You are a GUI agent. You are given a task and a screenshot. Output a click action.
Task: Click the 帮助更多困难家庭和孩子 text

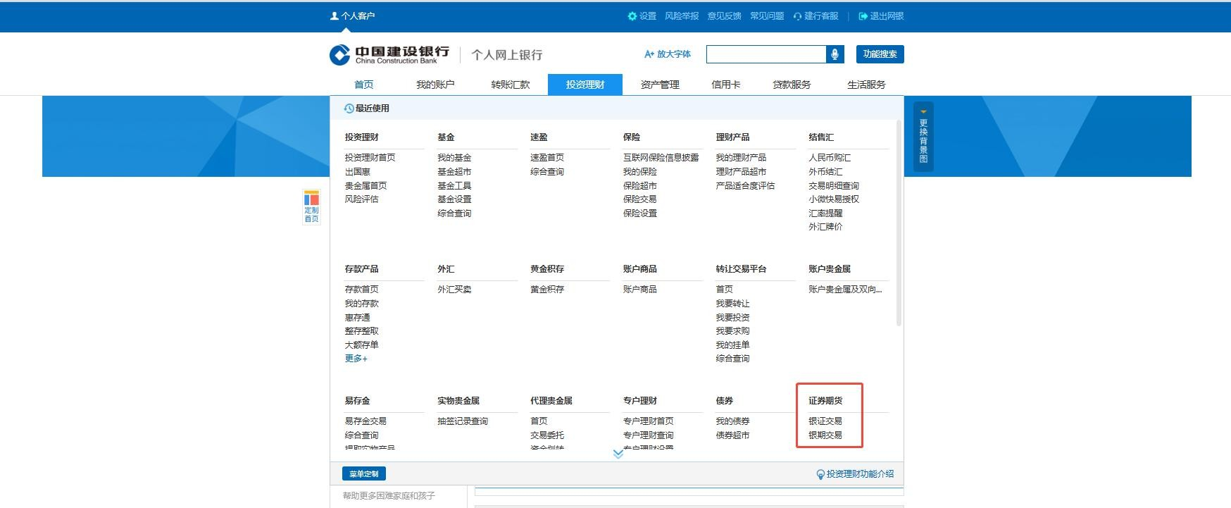click(x=389, y=496)
